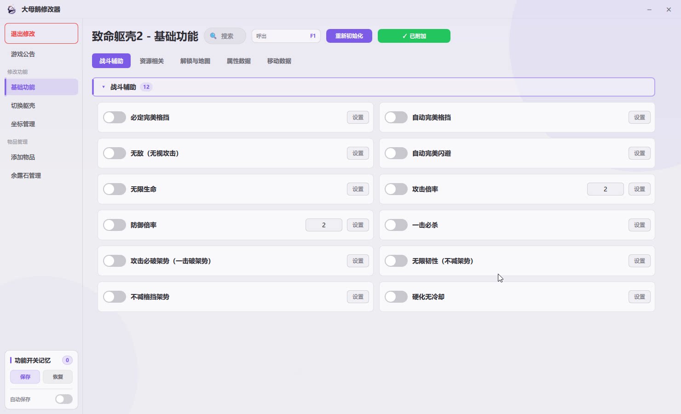This screenshot has height=414, width=681.
Task: Open 设置 for 防御倍率
Action: click(x=358, y=225)
